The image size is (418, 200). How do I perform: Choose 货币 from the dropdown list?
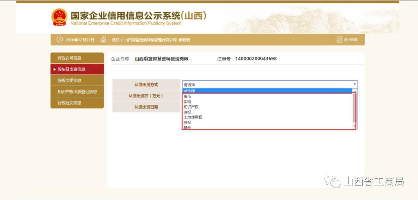coord(187,96)
